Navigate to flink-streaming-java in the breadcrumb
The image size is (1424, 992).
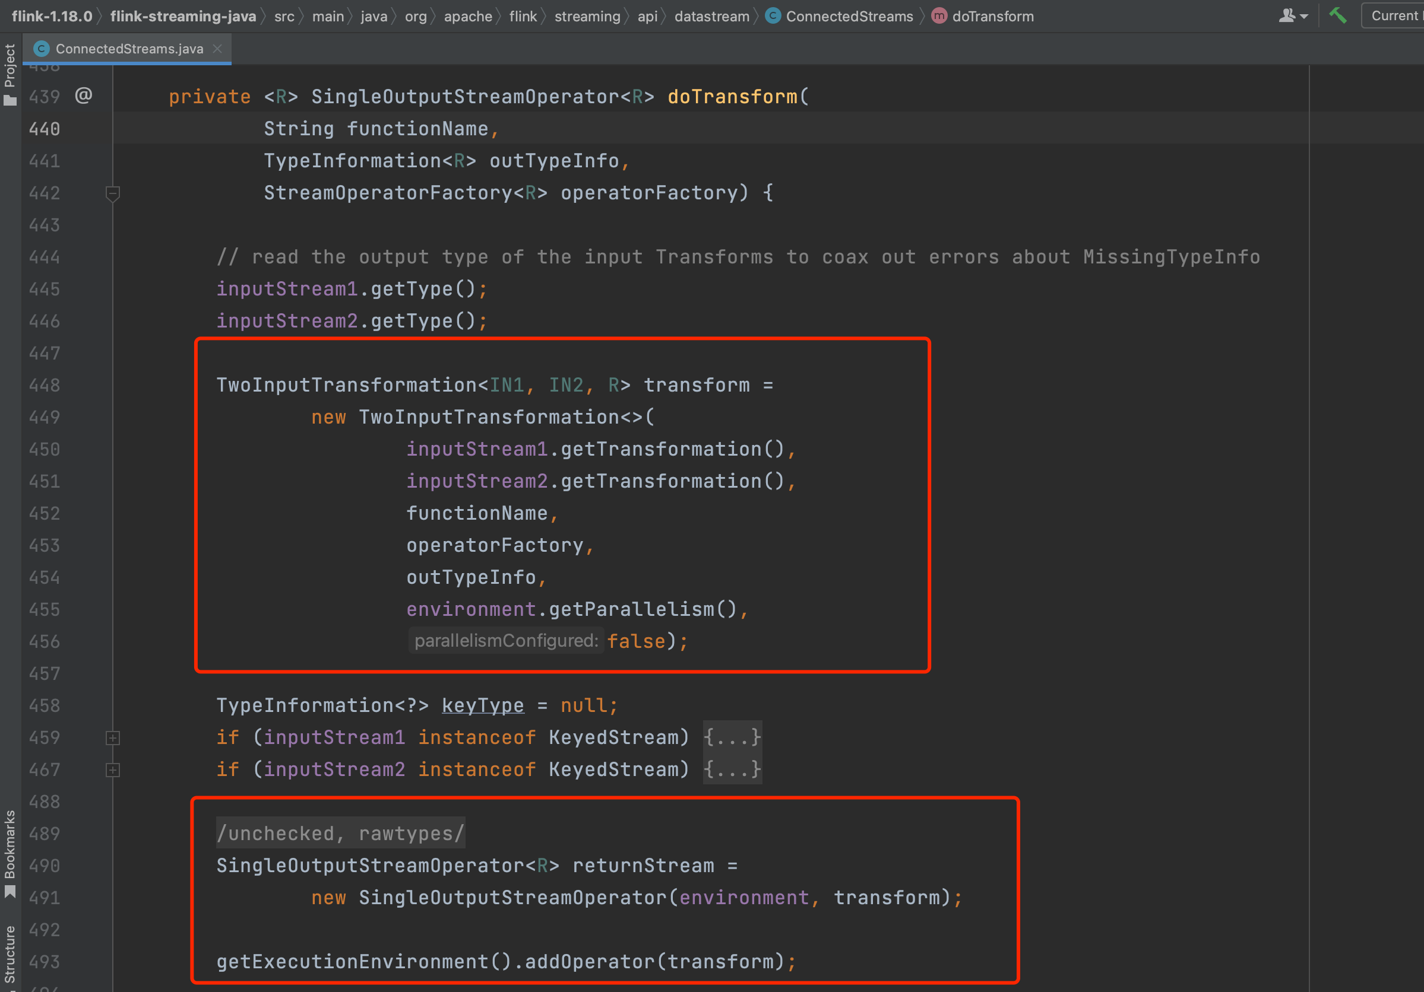[x=183, y=16]
